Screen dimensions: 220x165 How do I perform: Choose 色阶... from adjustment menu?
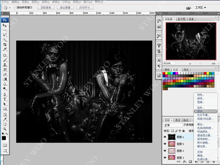[201, 108]
